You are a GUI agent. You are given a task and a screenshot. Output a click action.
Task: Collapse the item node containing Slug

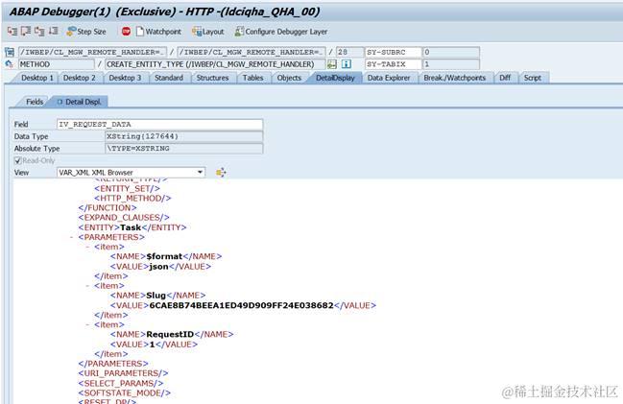pos(87,286)
